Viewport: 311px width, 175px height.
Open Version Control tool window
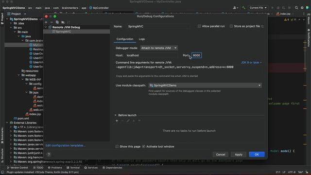pyautogui.click(x=17, y=168)
